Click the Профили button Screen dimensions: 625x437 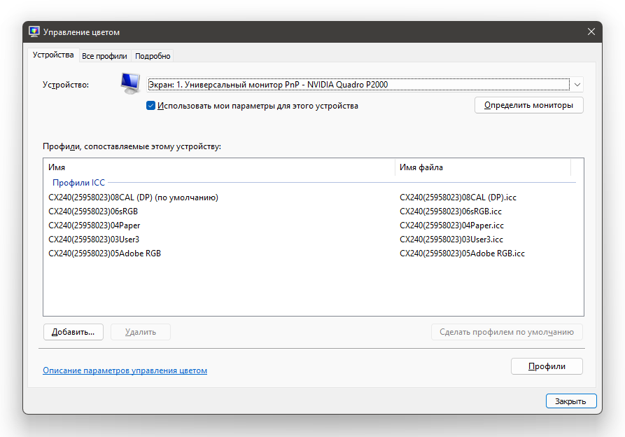tap(546, 366)
